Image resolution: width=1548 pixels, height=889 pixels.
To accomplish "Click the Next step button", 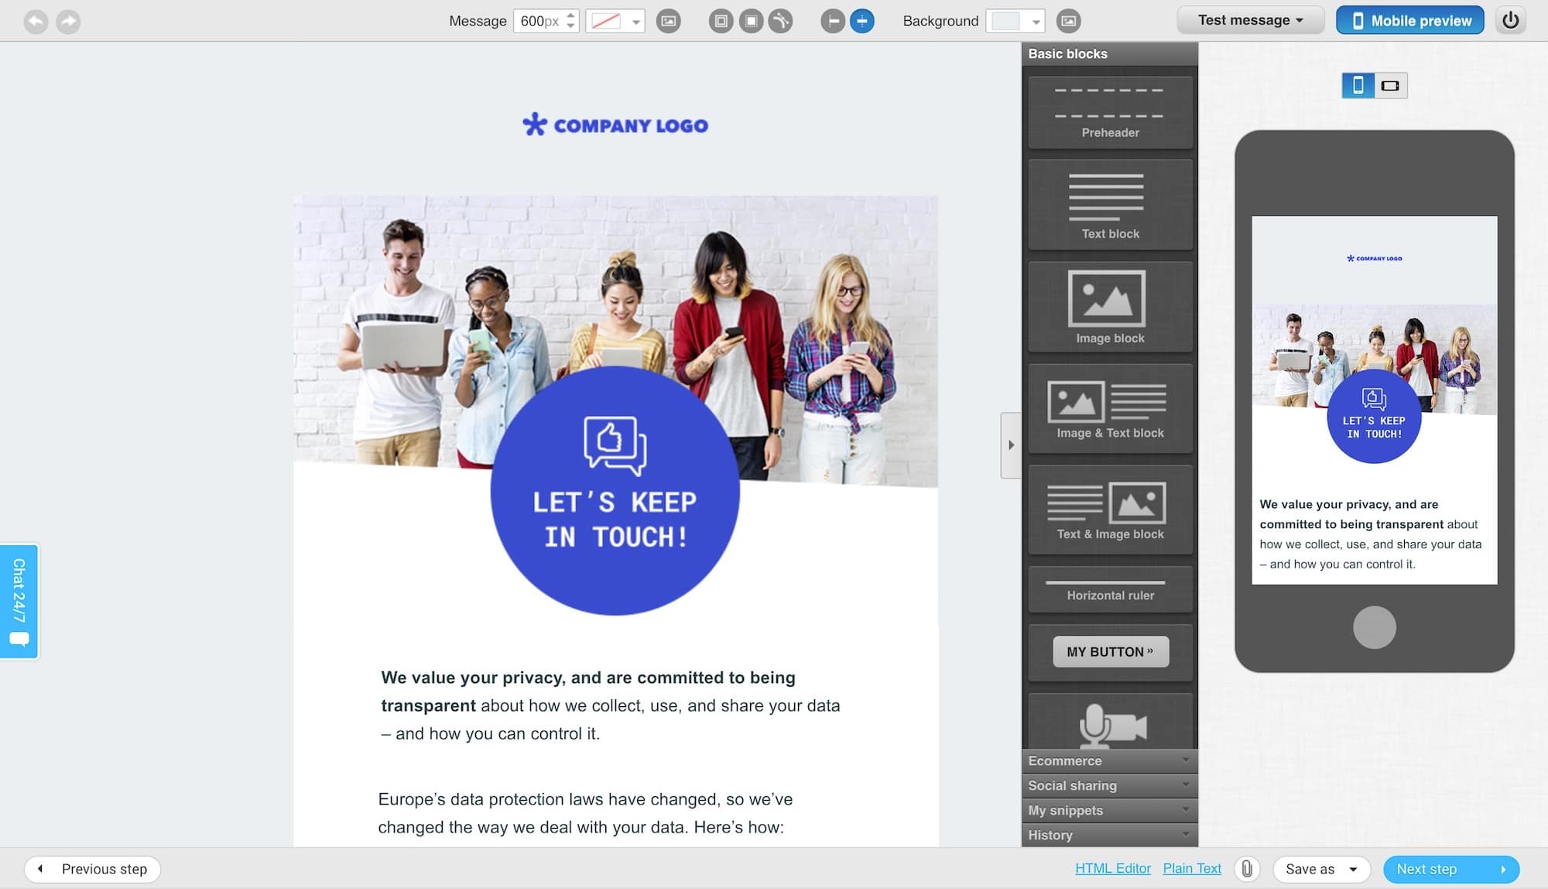I will (1450, 869).
